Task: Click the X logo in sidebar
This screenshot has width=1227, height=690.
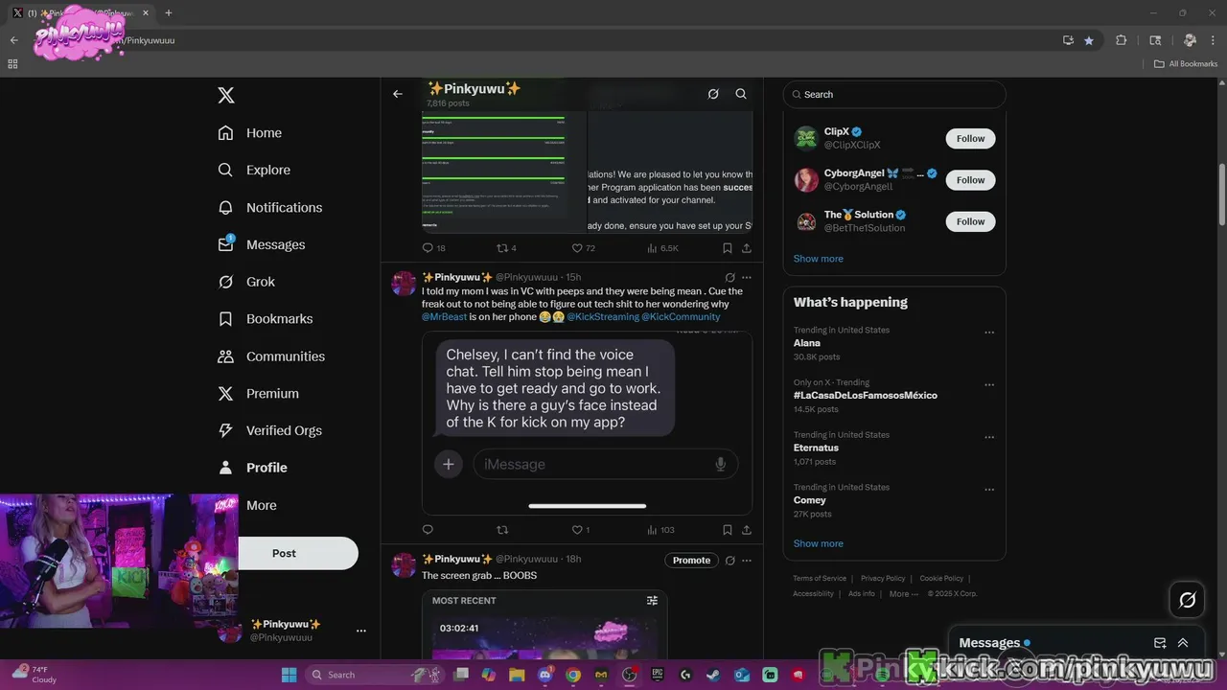Action: [226, 95]
